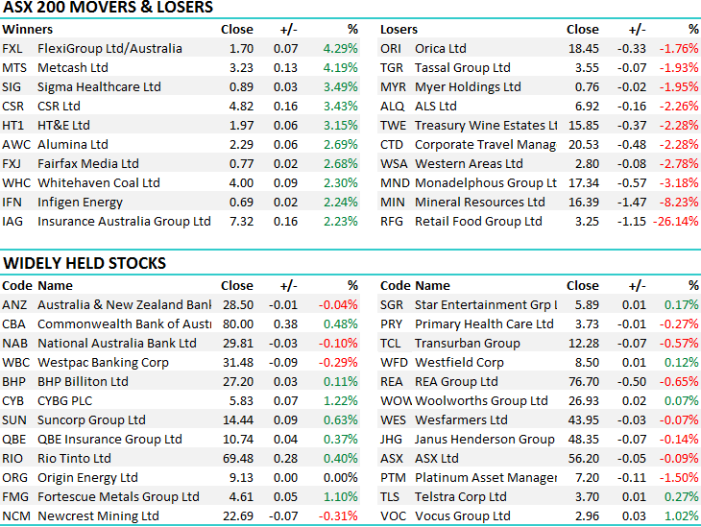This screenshot has height=527, width=701.
Task: Select Telstra Corp Ltd entry
Action: coord(461,497)
